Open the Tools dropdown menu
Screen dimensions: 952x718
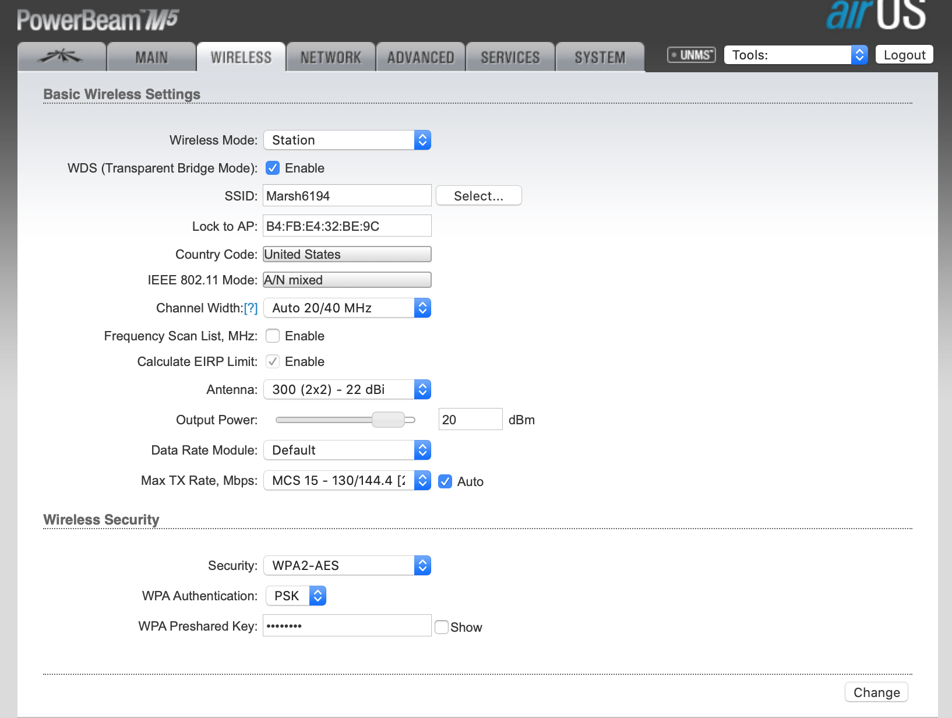click(795, 55)
